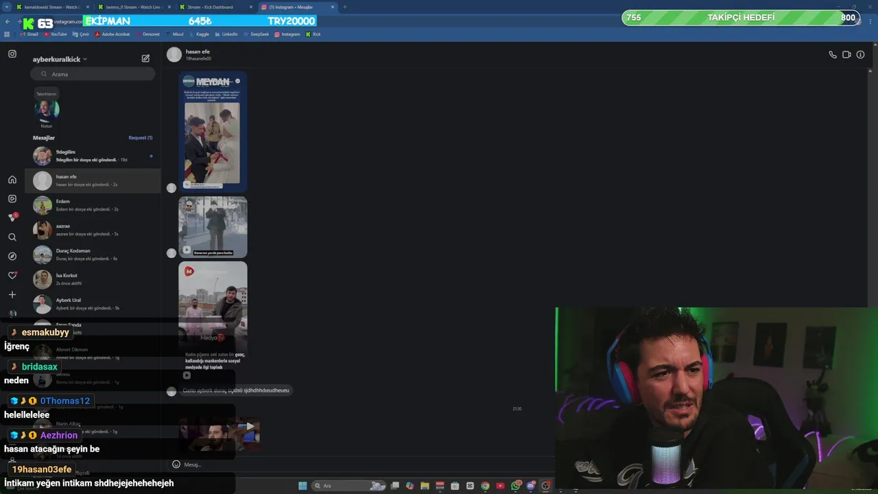
Task: Open Instagram bookmark in bookmarks bar
Action: tap(287, 34)
